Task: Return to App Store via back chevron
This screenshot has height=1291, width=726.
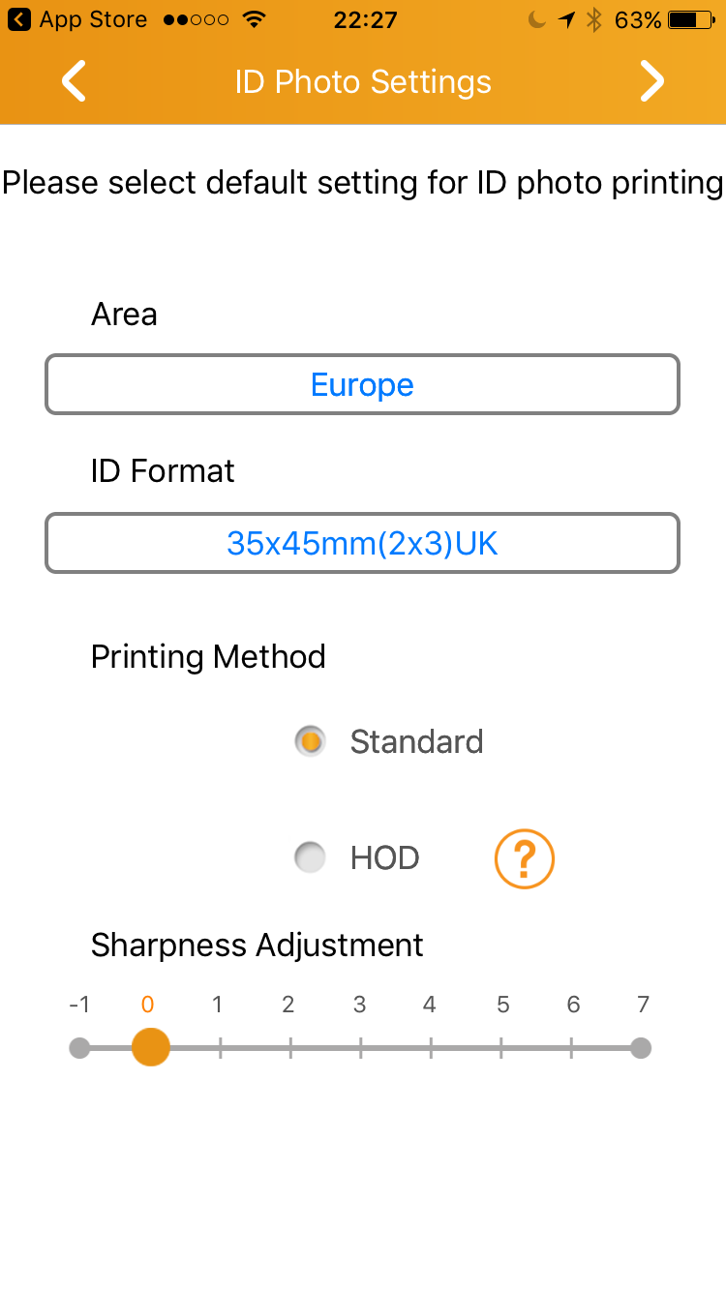Action: tap(19, 19)
